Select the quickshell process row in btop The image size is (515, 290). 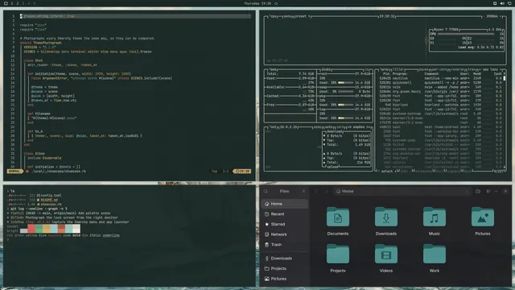pos(441,83)
